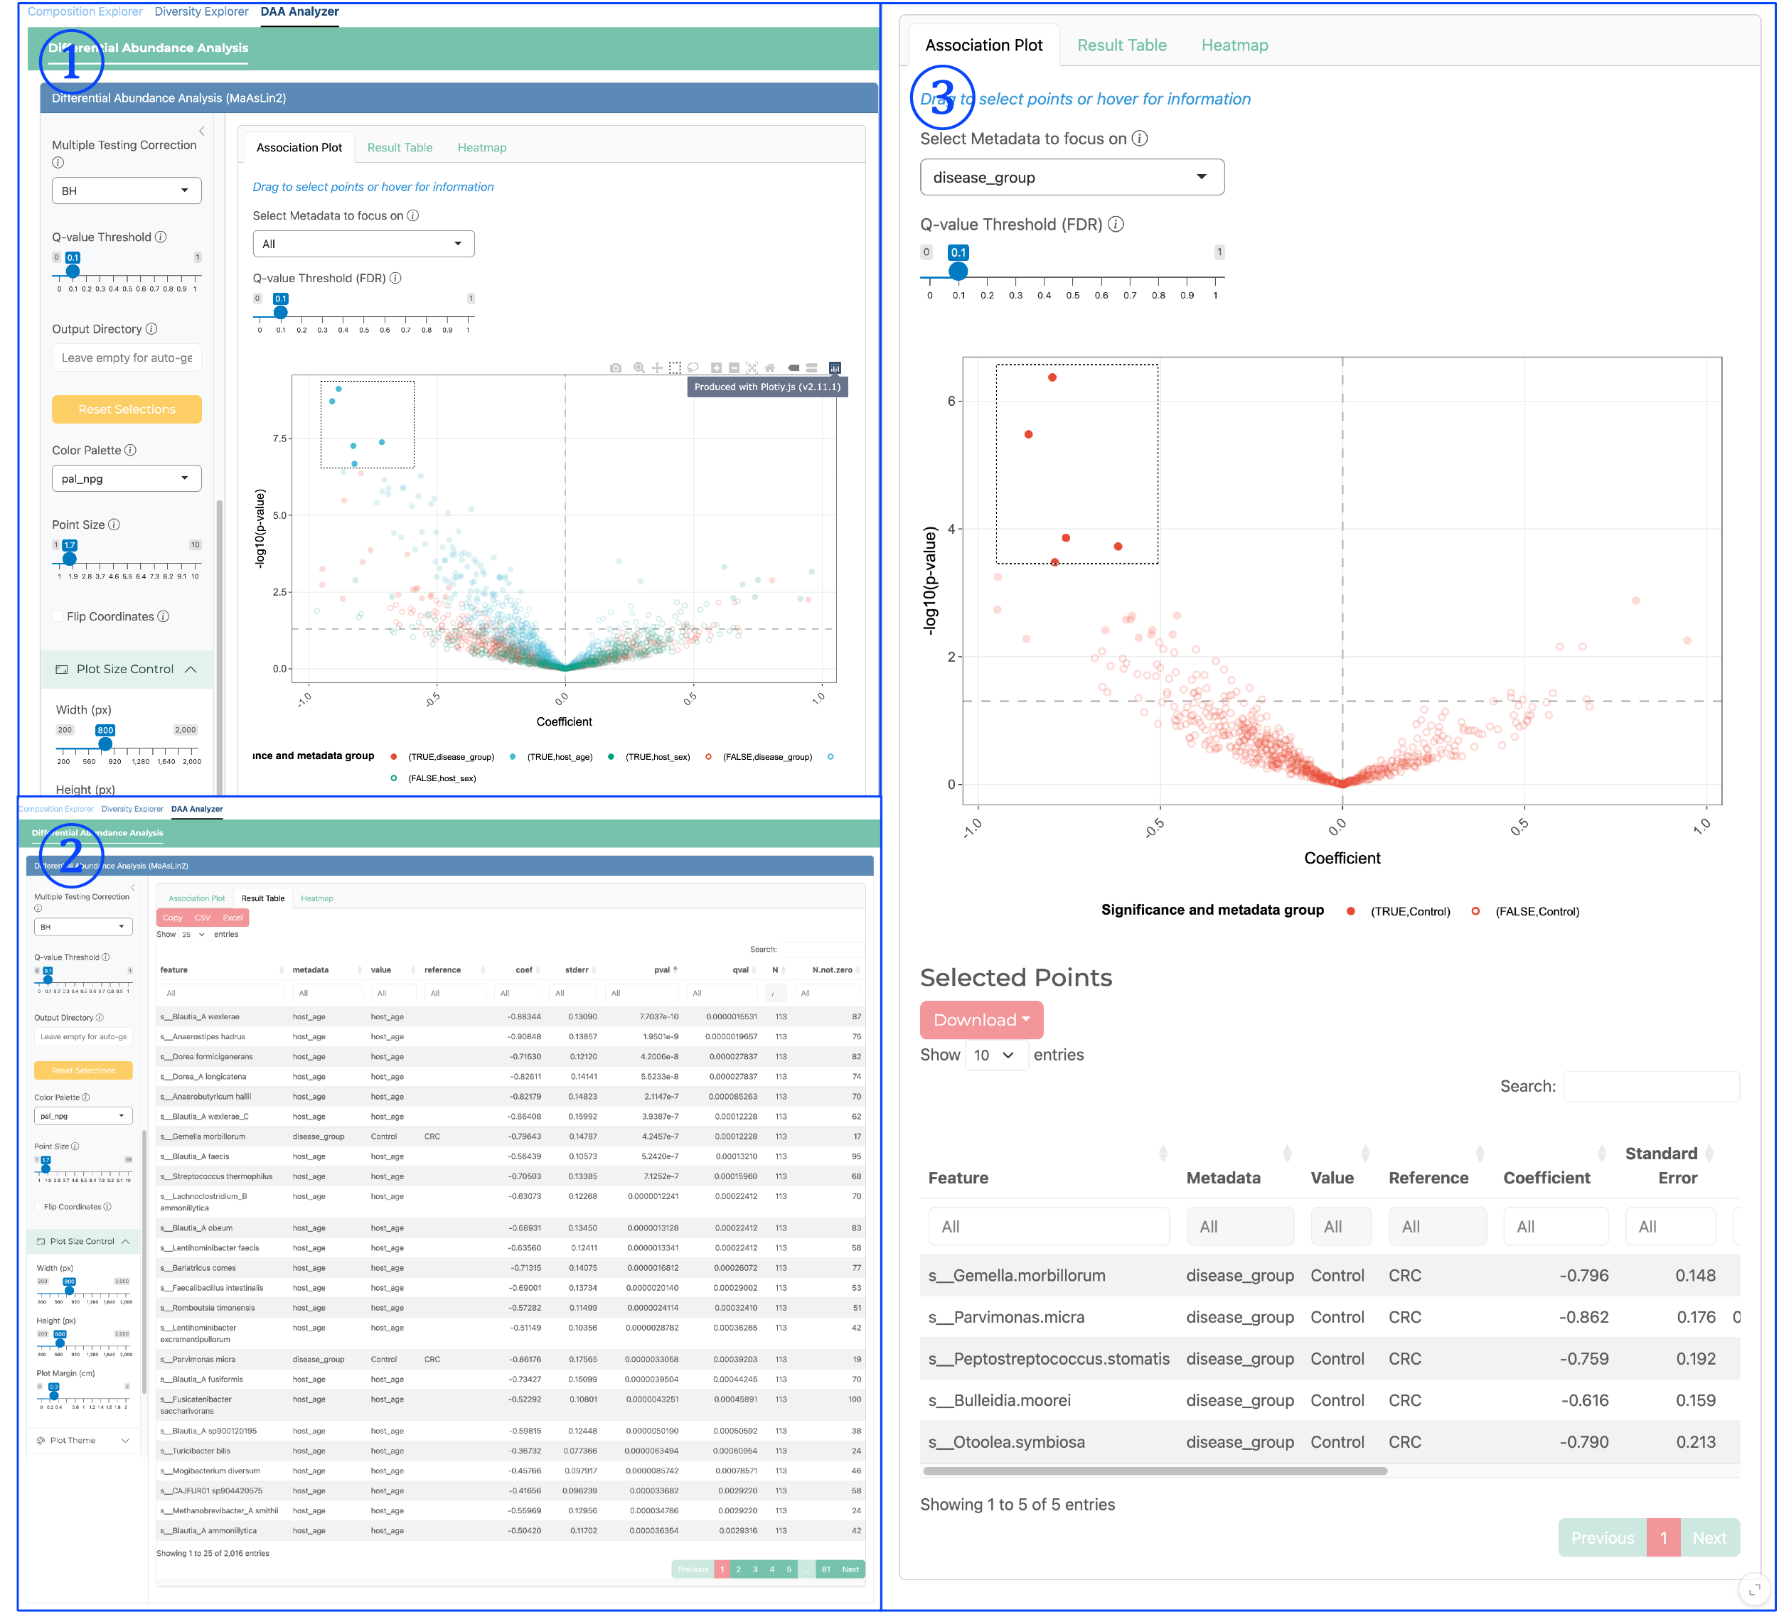Open the Download dropdown button
This screenshot has width=1779, height=1612.
(x=981, y=1020)
